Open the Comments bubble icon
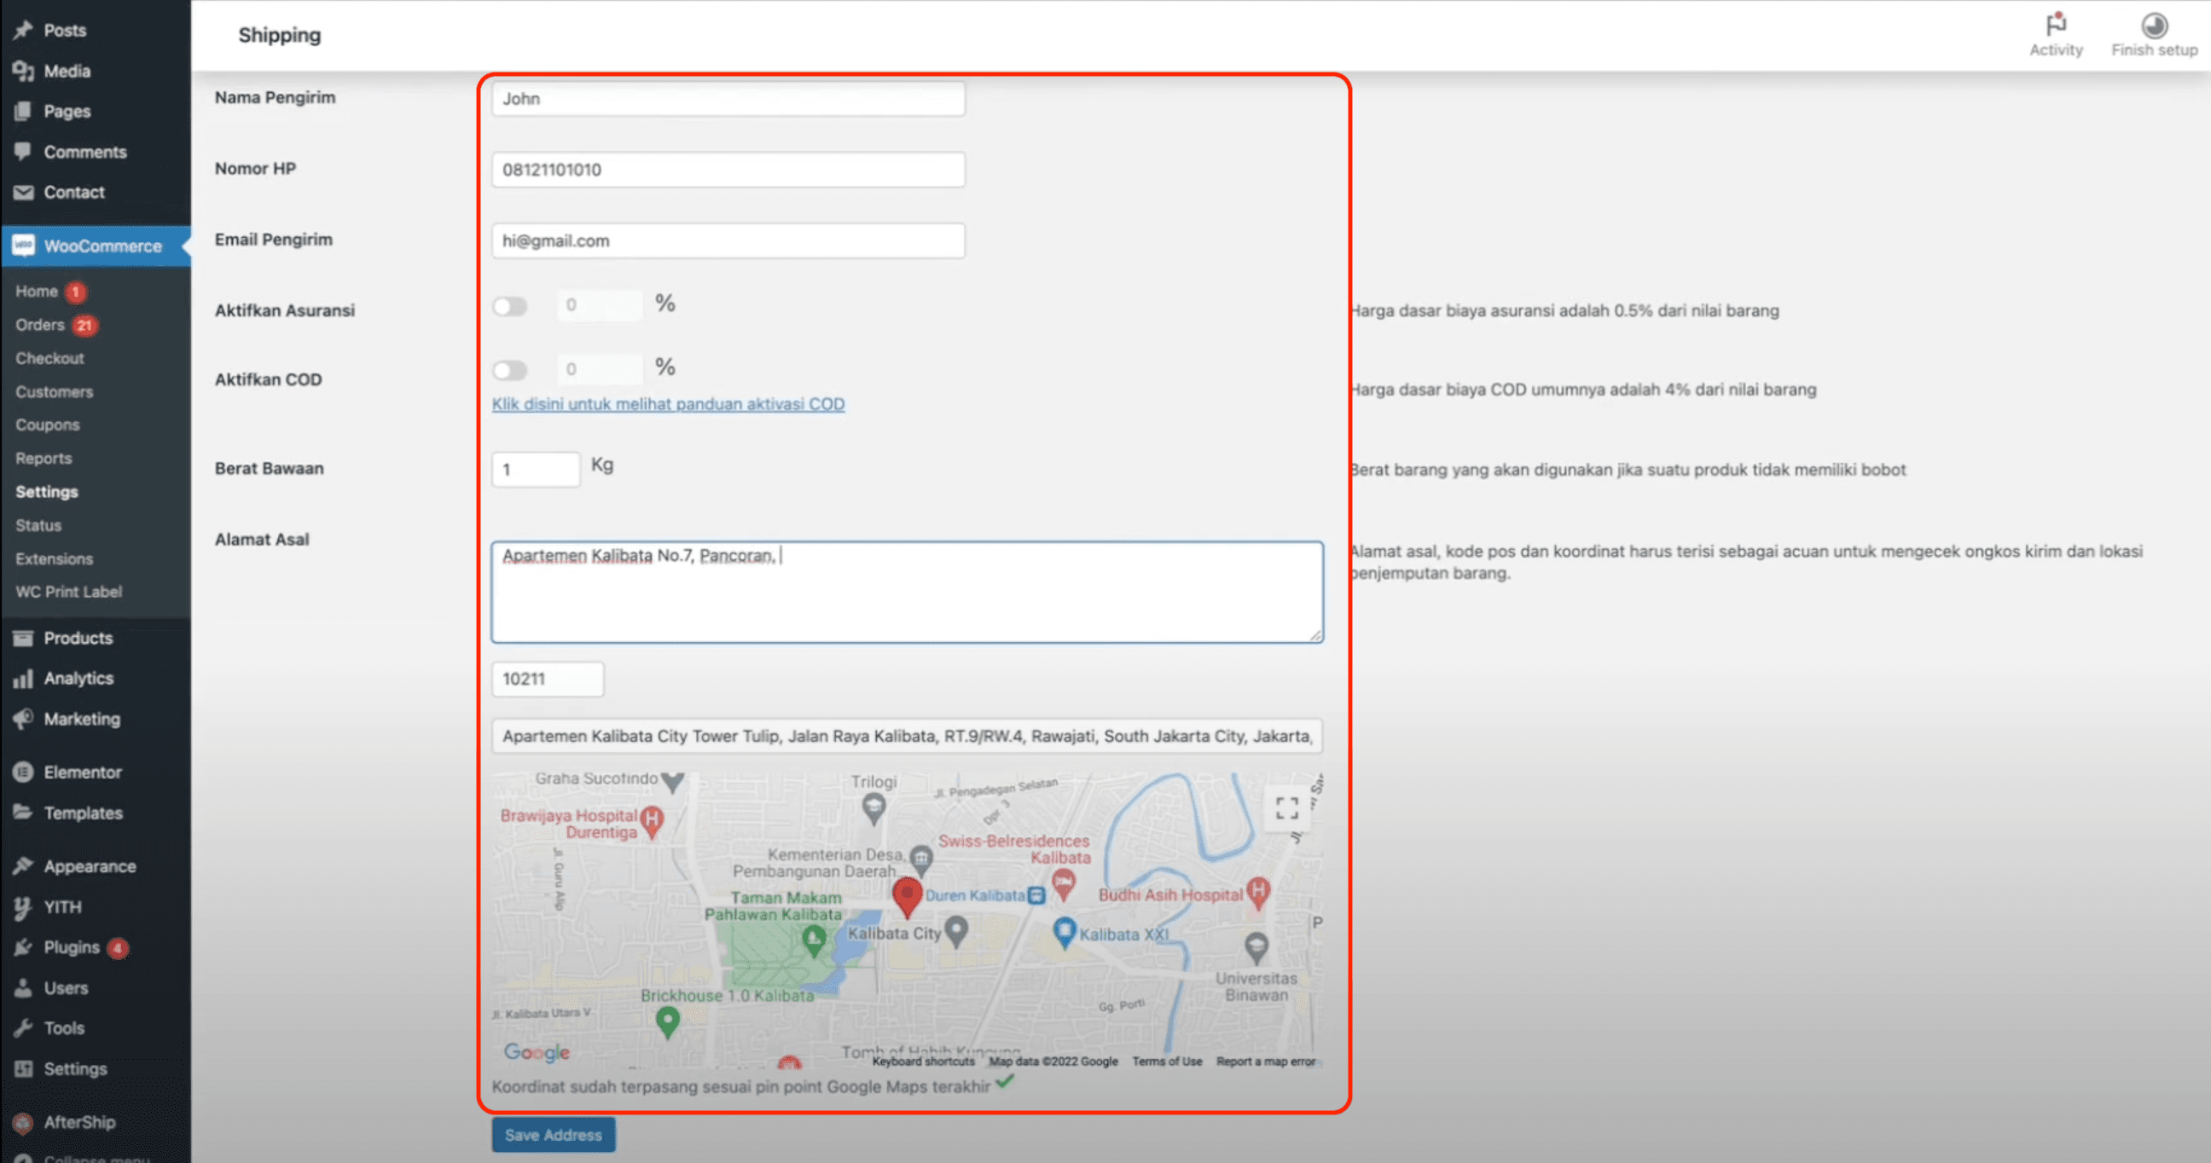Image resolution: width=2211 pixels, height=1163 pixels. click(23, 152)
